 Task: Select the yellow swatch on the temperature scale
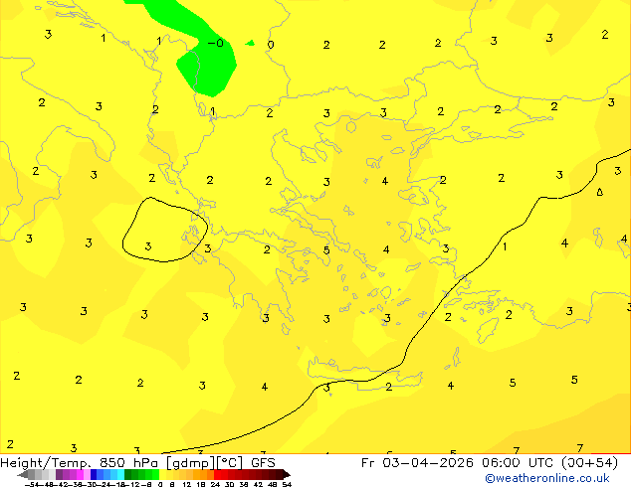pyautogui.click(x=163, y=474)
